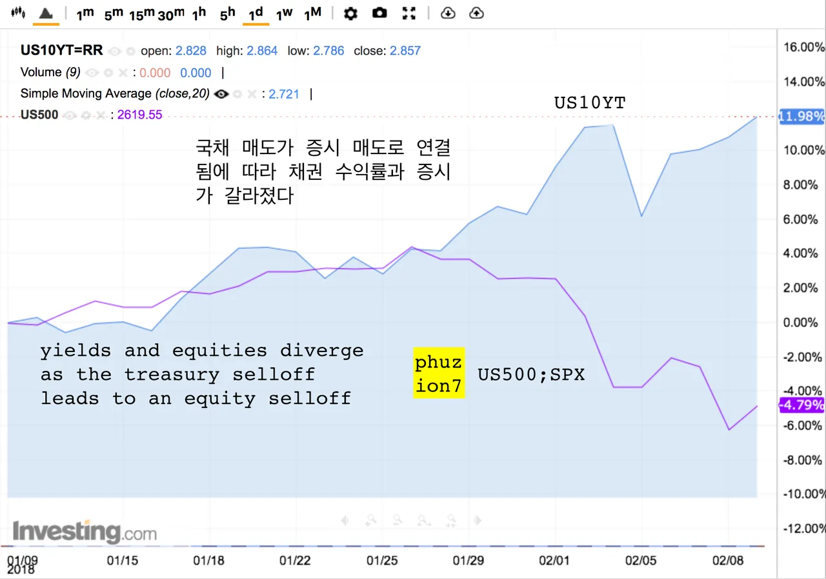The height and width of the screenshot is (579, 826).
Task: Remove the Simple Moving Average indicator
Action: (x=253, y=94)
